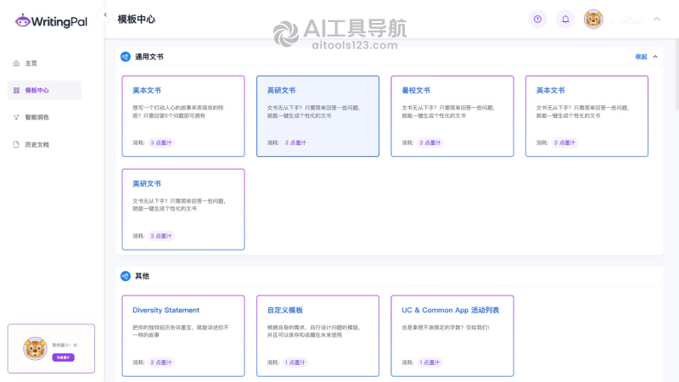The width and height of the screenshot is (679, 382).
Task: Open the 暑校文书 template card
Action: [452, 116]
